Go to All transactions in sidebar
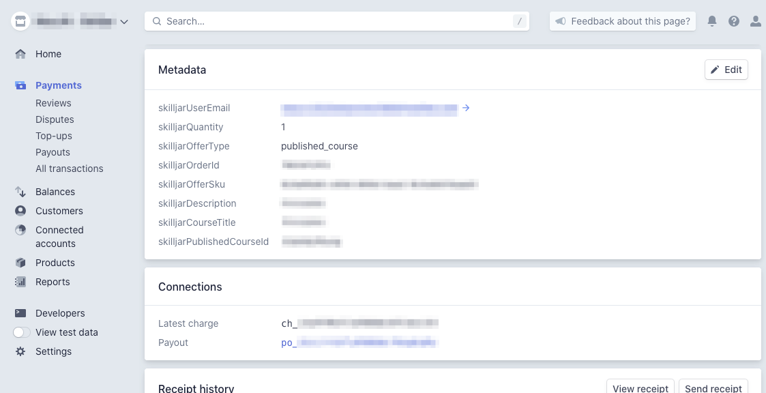Image resolution: width=766 pixels, height=393 pixels. point(70,169)
